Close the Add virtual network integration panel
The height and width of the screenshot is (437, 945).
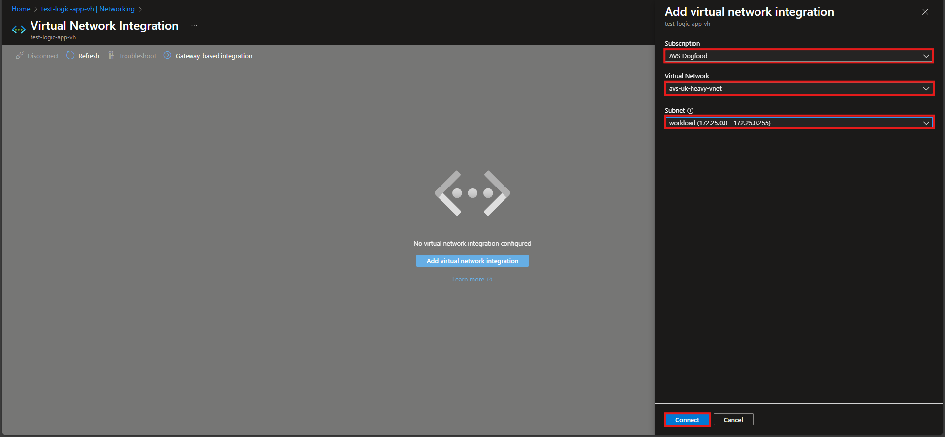(x=925, y=12)
